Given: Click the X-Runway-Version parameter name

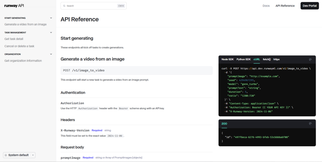Looking at the screenshot, I should pyautogui.click(x=75, y=130).
